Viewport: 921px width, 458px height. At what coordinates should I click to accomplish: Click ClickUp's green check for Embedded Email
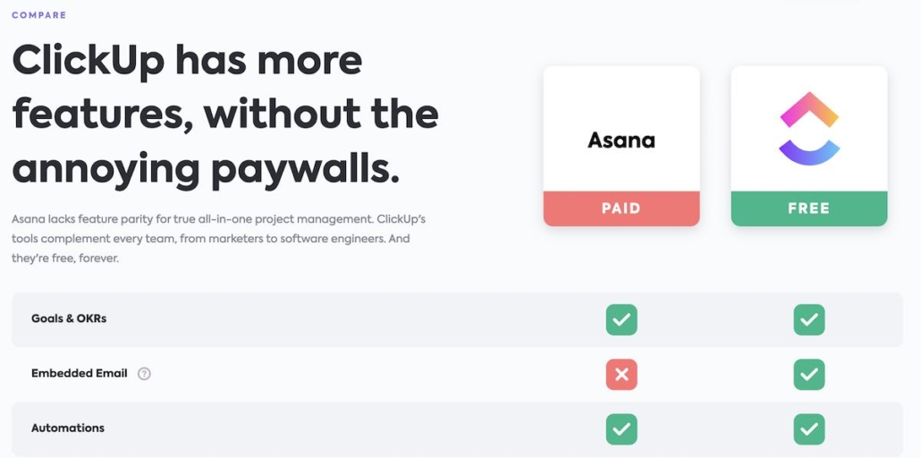[809, 375]
